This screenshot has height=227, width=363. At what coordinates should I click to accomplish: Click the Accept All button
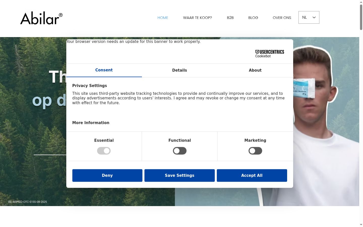(x=252, y=176)
